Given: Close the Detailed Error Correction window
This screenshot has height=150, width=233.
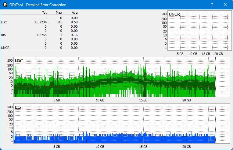Looking at the screenshot, I should click(x=226, y=5).
